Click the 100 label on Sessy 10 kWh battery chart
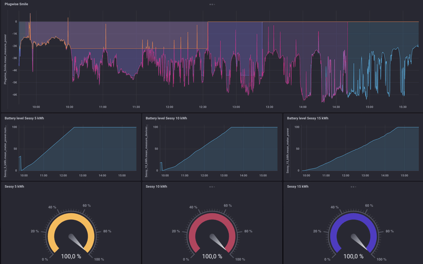 tap(155, 127)
